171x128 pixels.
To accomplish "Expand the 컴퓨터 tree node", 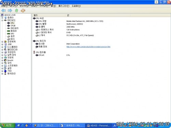I will click(x=2, y=18).
